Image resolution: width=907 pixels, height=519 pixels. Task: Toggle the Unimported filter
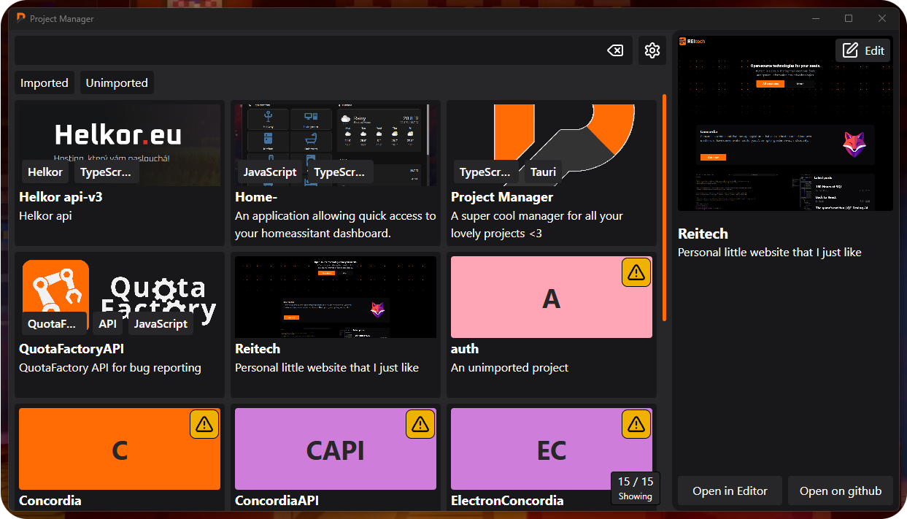[116, 82]
